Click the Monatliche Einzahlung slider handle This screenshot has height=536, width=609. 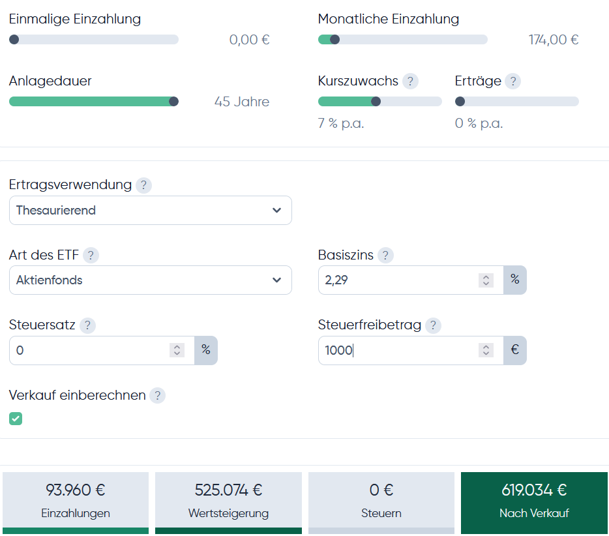(x=334, y=40)
